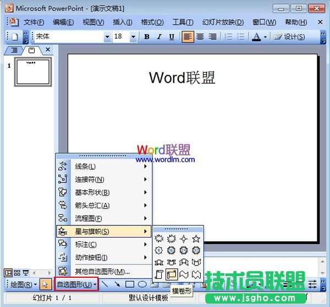Open 文件(F) menu
330x307 pixels.
tap(34, 22)
